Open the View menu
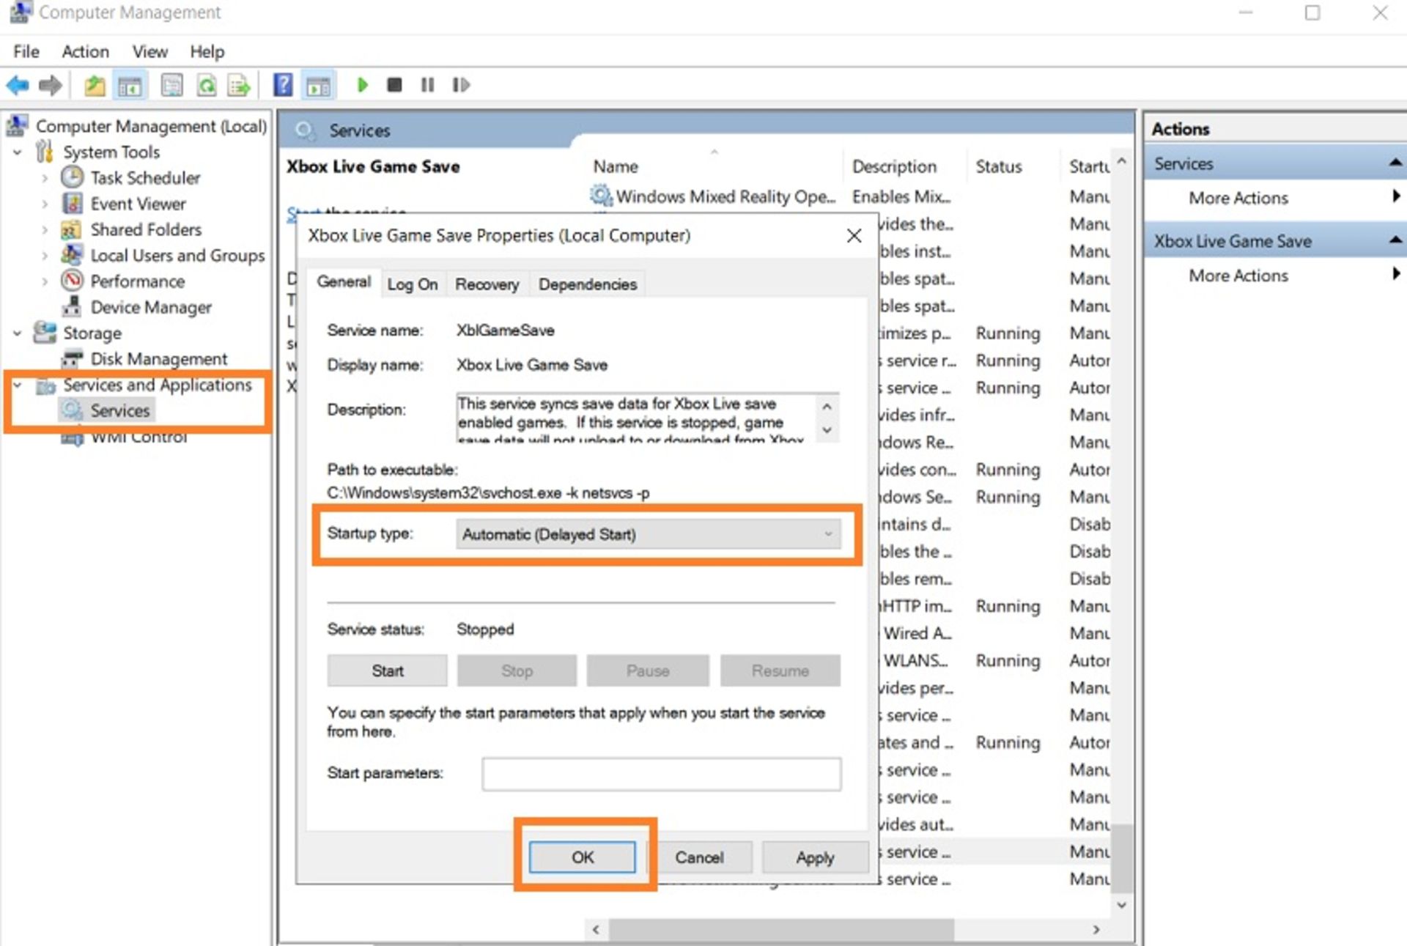 tap(149, 51)
